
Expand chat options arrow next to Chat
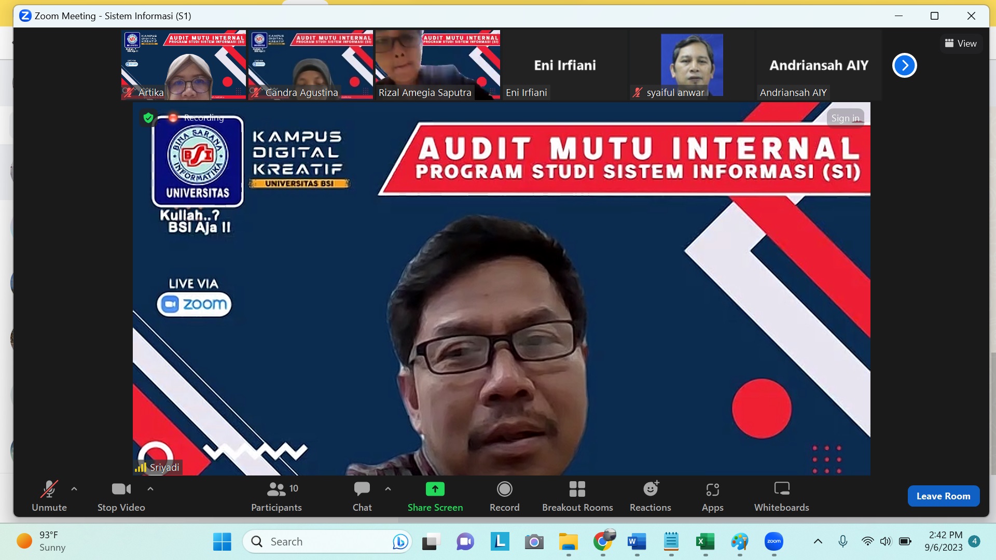click(388, 488)
